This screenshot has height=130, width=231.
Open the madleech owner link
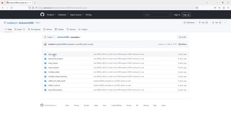coord(12,23)
